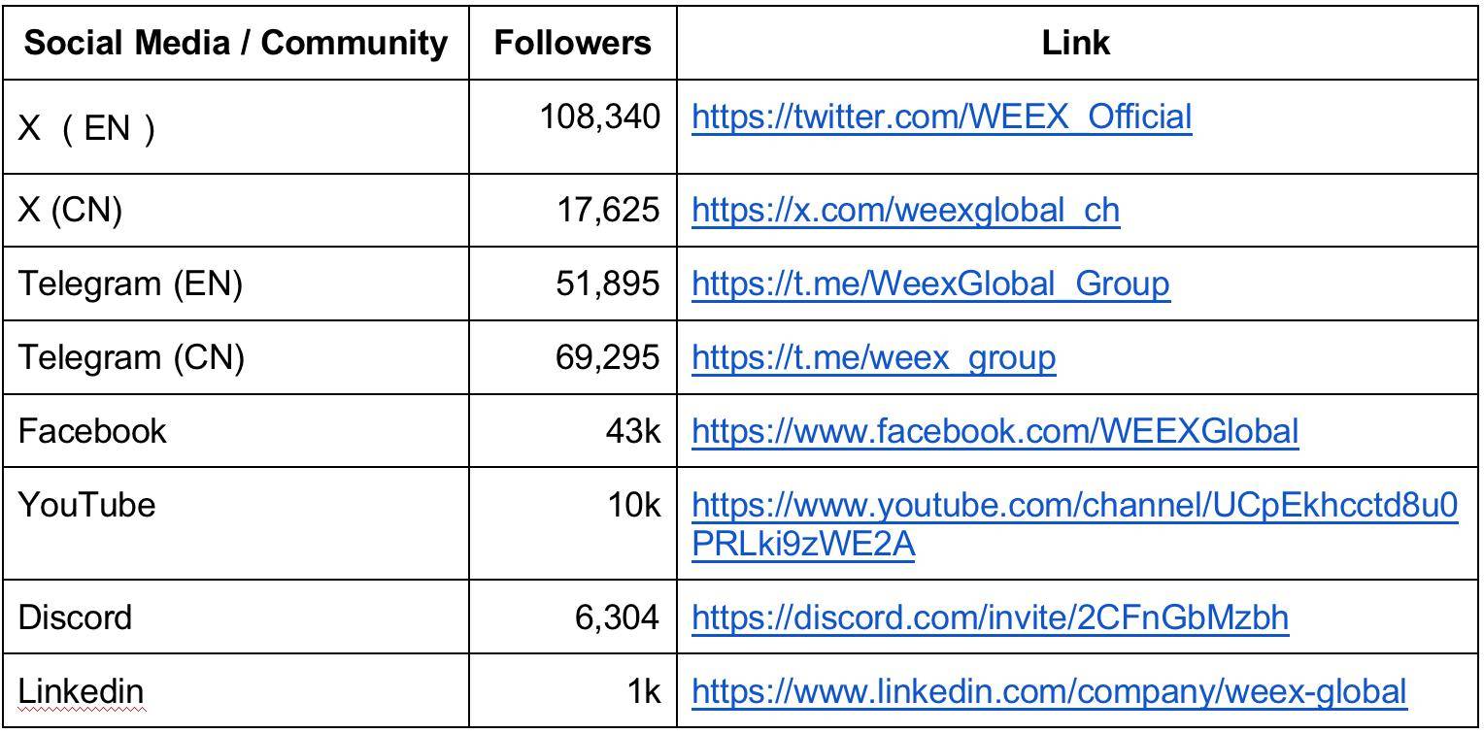Screen dimensions: 1484x734
Task: Click the Link column header cell
Action: [1076, 43]
